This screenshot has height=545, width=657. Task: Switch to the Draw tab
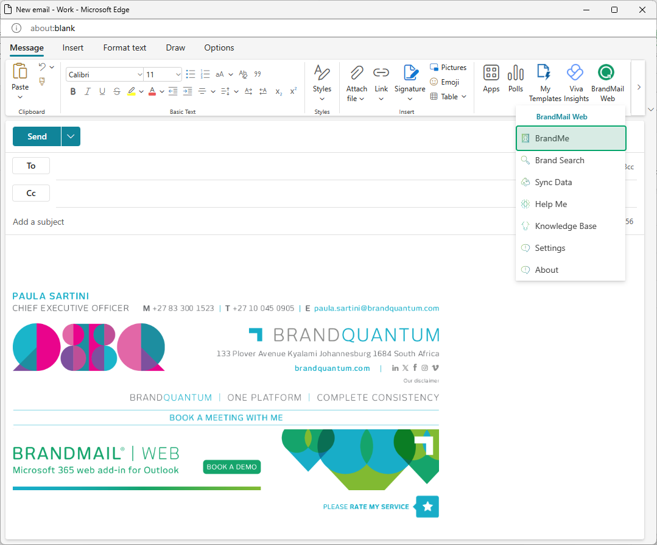tap(175, 47)
